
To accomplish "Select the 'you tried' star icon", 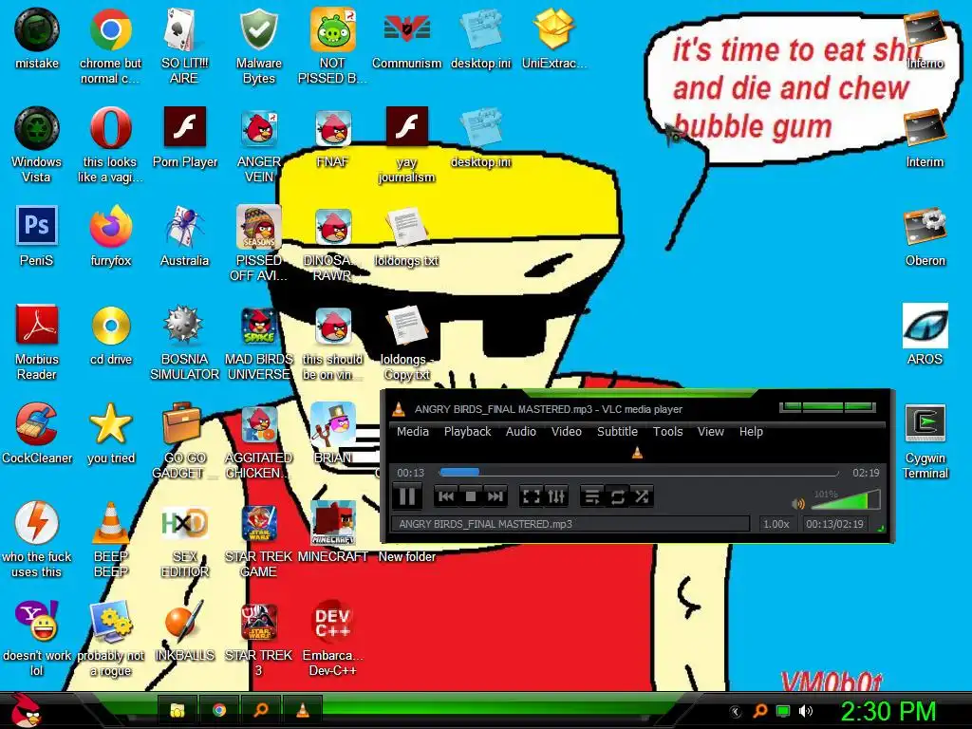I will pos(110,433).
